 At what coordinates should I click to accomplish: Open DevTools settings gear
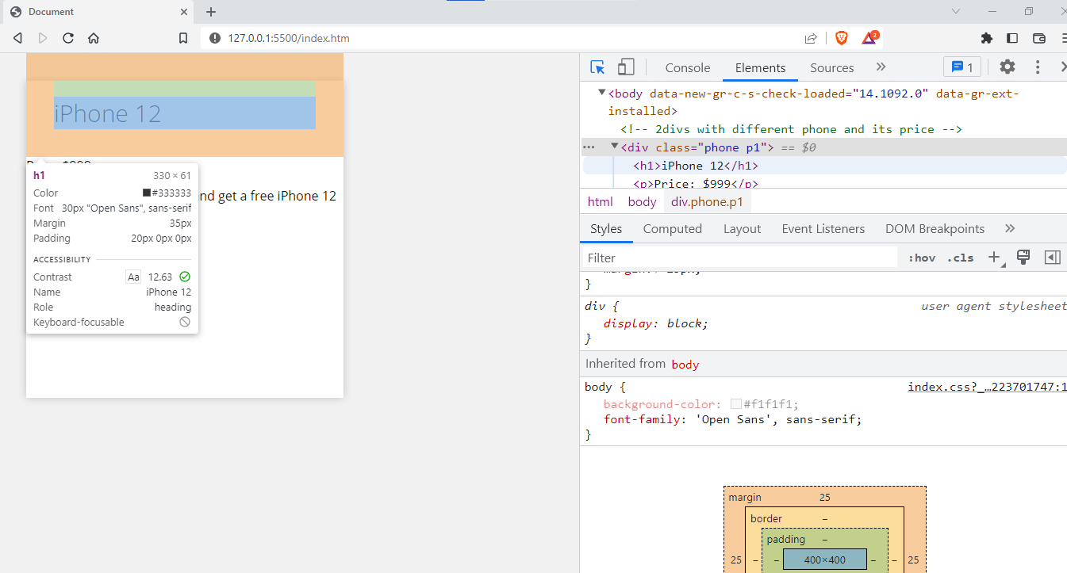point(1008,67)
